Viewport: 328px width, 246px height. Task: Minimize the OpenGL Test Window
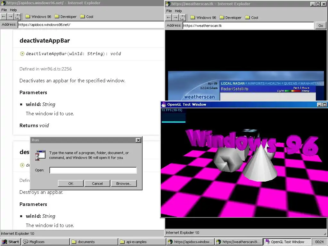click(319, 105)
